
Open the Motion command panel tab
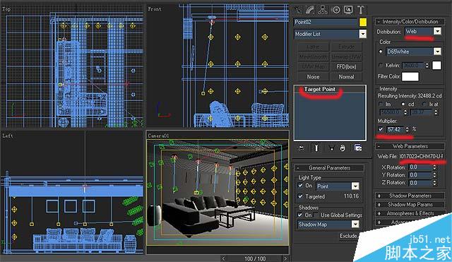coord(336,11)
